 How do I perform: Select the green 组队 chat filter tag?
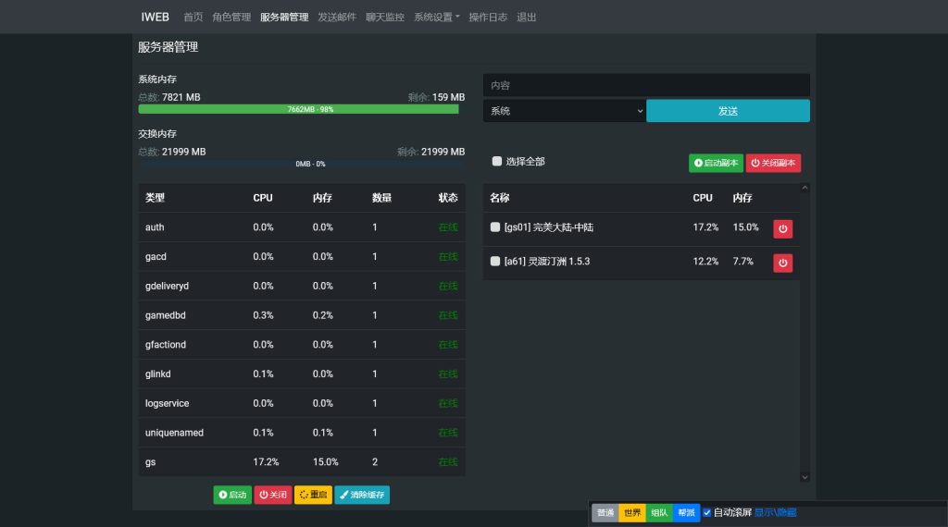(x=659, y=512)
